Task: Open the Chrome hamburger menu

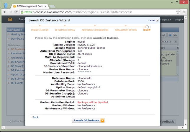Action: point(184,12)
